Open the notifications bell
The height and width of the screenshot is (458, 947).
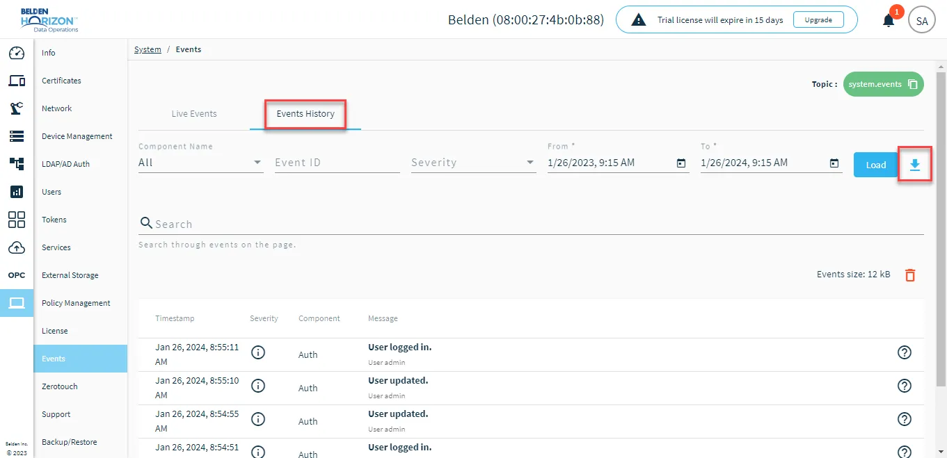[x=889, y=20]
